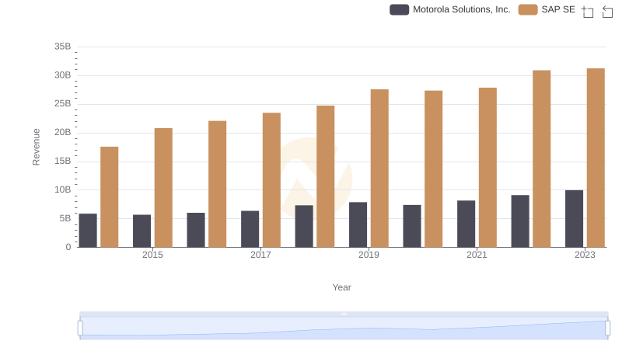
Task: Click the SAP SE bar for 2019
Action: click(379, 169)
